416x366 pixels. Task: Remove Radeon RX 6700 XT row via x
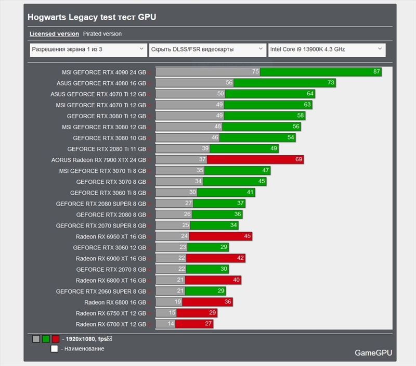pos(150,324)
